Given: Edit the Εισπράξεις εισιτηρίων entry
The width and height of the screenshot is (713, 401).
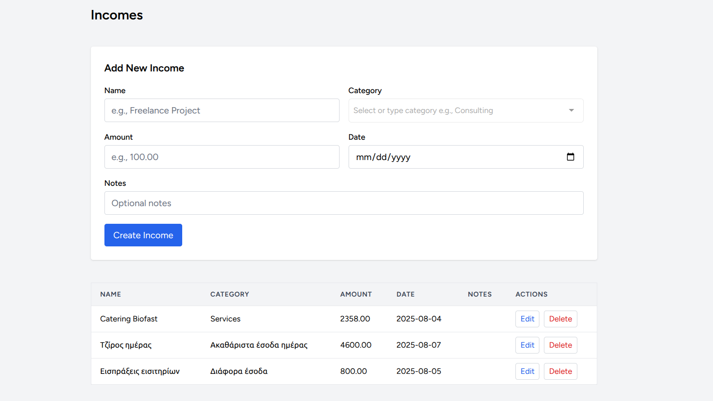Looking at the screenshot, I should click(x=527, y=371).
